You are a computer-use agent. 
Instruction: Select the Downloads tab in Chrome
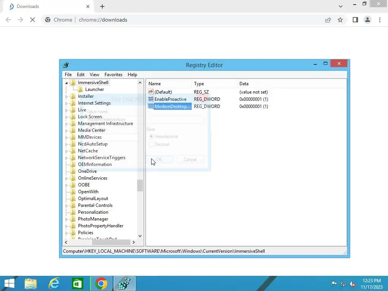pyautogui.click(x=49, y=6)
